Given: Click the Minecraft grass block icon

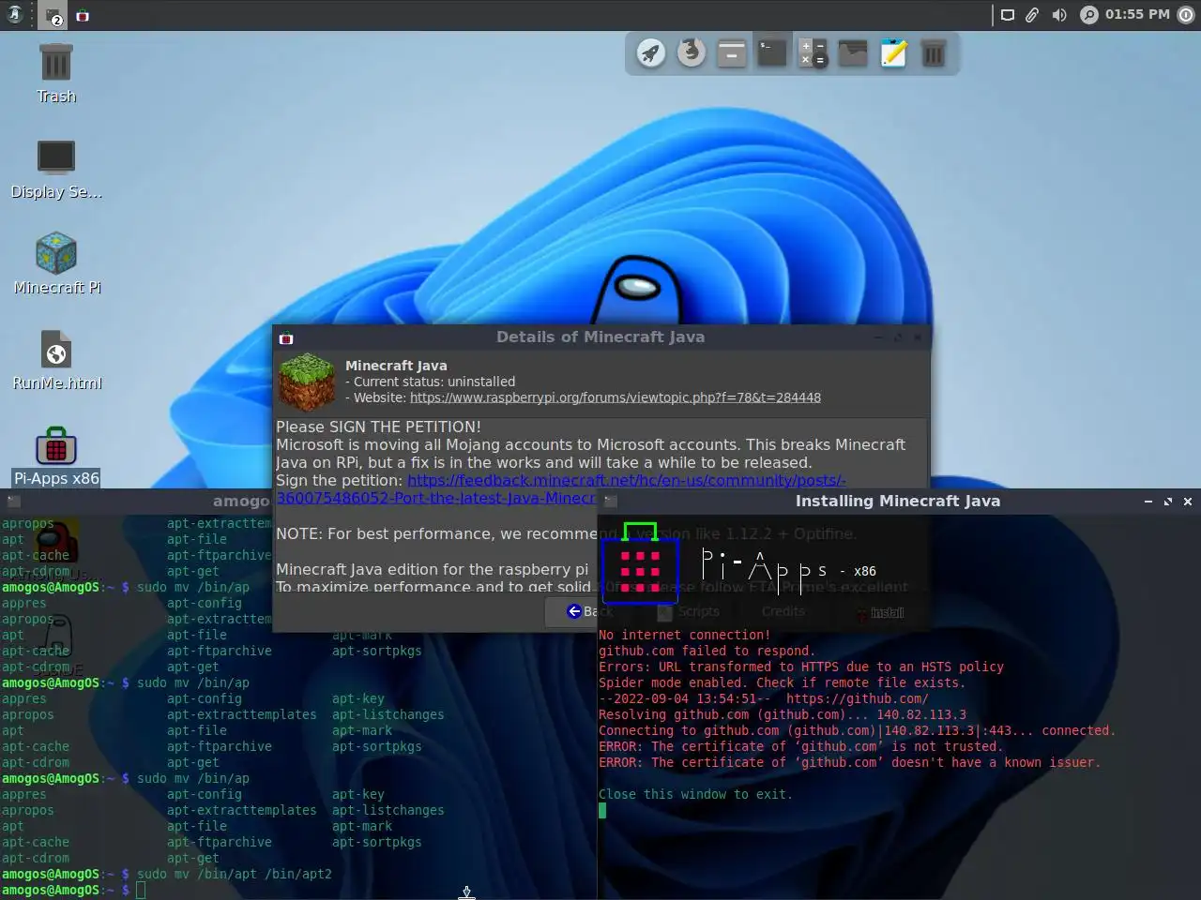Looking at the screenshot, I should click(x=307, y=382).
